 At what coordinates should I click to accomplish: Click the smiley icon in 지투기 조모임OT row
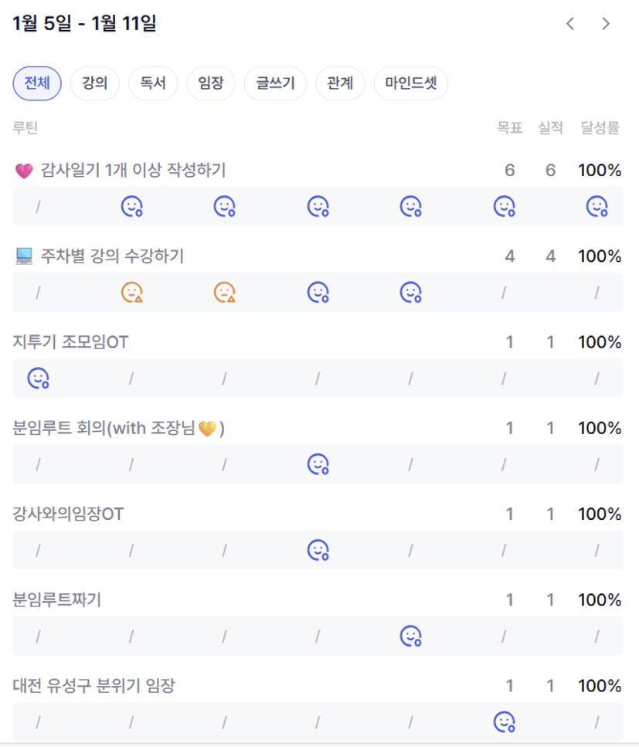(38, 379)
